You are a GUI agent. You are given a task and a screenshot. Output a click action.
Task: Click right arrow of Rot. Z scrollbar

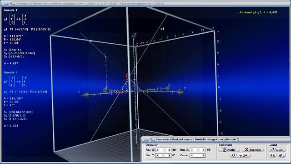coord(204,150)
